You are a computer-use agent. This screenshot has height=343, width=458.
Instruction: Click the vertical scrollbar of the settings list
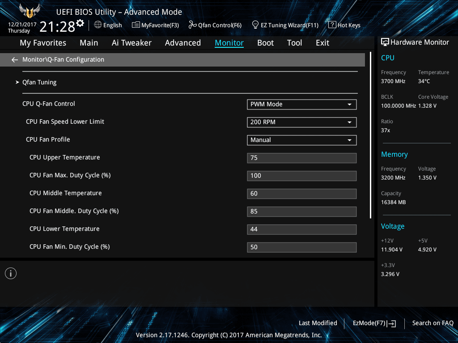click(x=370, y=135)
